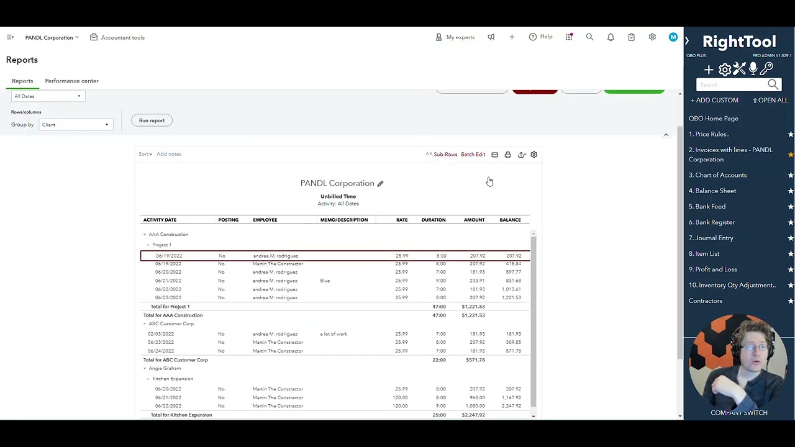Collapse the Kitchen Expansion subgroup
795x447 pixels.
point(148,379)
